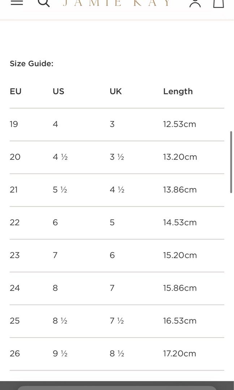The width and height of the screenshot is (234, 390).
Task: Select the 17.20cm length value
Action: [179, 354]
